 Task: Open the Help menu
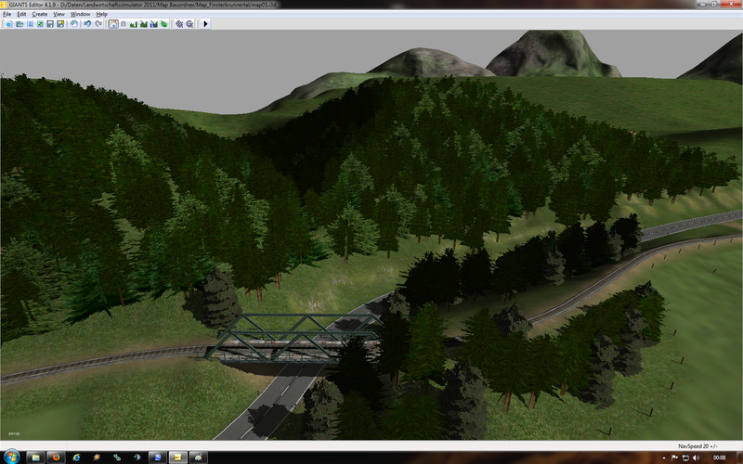click(x=102, y=14)
